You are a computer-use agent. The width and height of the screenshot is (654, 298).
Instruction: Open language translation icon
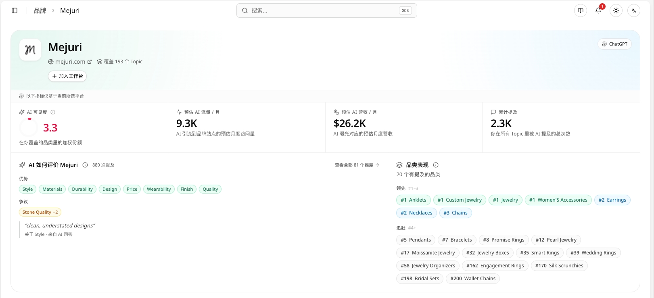pos(634,10)
